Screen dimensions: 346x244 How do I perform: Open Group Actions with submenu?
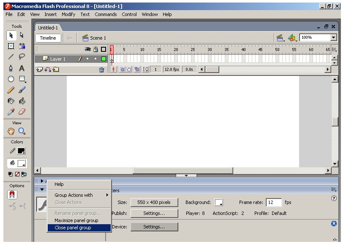pyautogui.click(x=79, y=195)
